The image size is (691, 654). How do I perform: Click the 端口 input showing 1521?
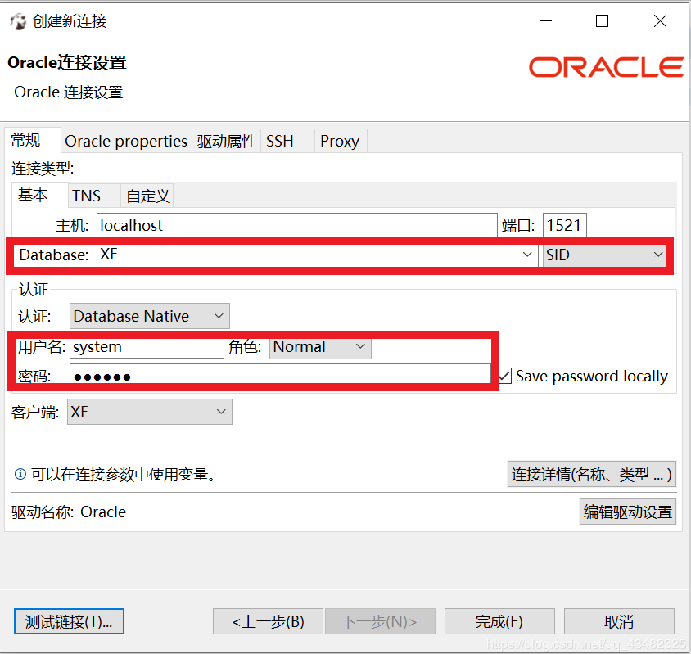(x=564, y=225)
